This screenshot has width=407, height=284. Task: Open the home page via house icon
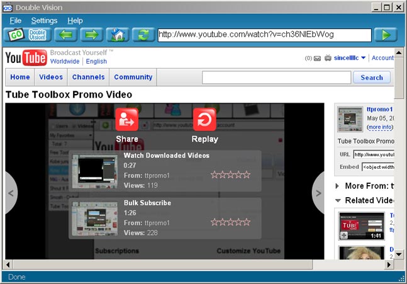118,35
